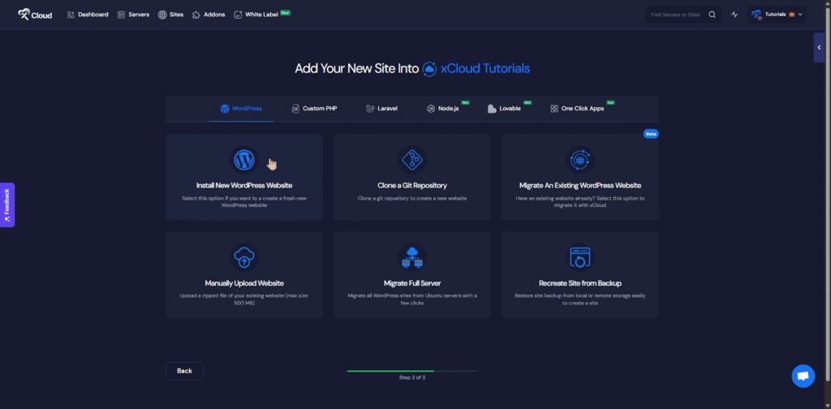Click the Git repository icon

tap(411, 160)
